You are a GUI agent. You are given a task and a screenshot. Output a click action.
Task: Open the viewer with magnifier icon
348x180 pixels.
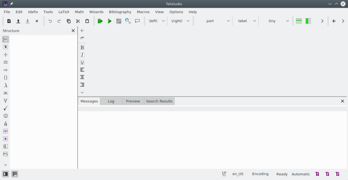tap(128, 21)
